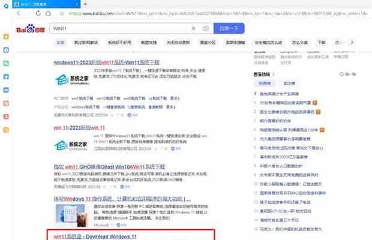The height and width of the screenshot is (240, 372).
Task: Refresh the hot search list with 换一换
Action: coord(348,74)
